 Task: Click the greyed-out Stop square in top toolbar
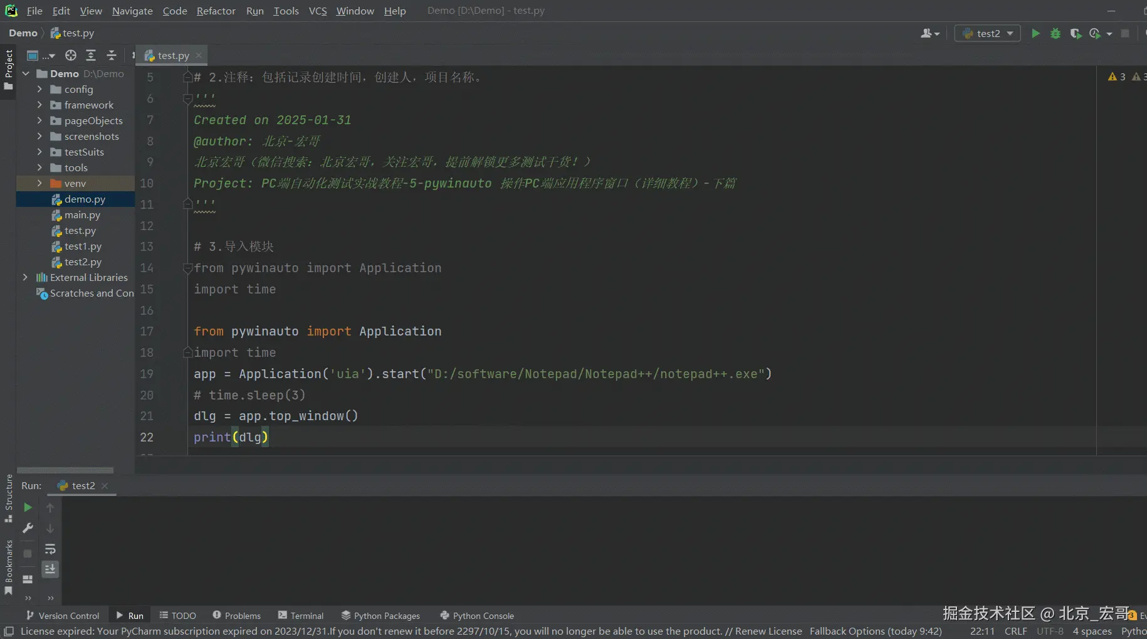coord(1125,33)
